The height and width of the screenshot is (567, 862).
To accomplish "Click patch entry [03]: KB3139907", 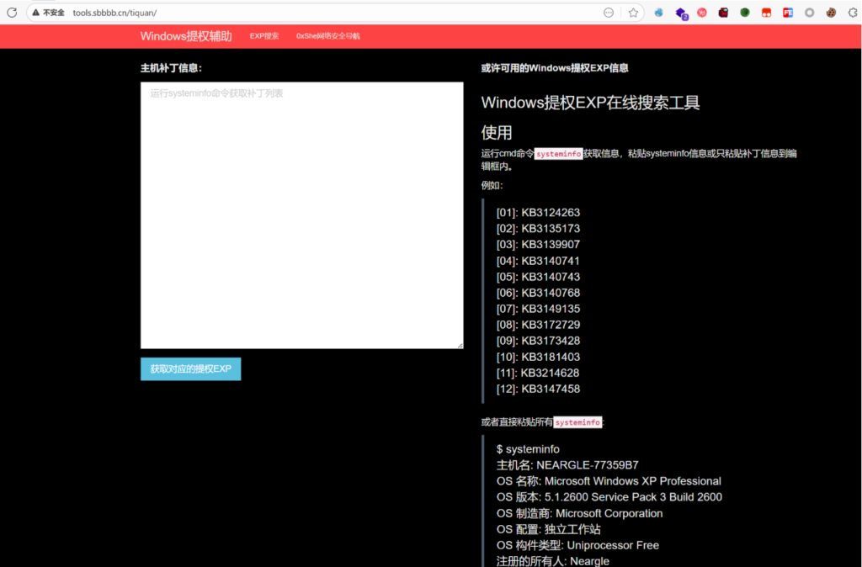I will [x=538, y=245].
